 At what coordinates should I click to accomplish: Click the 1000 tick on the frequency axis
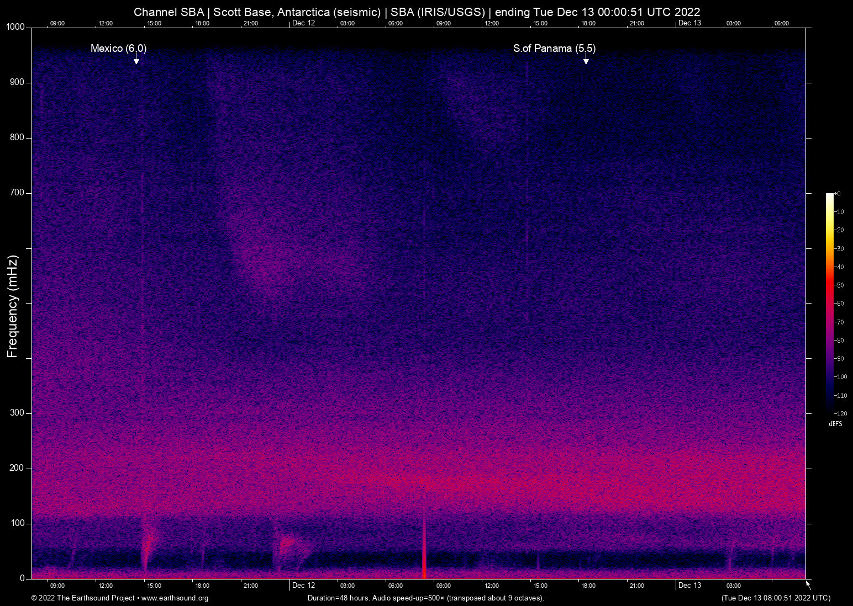point(15,27)
